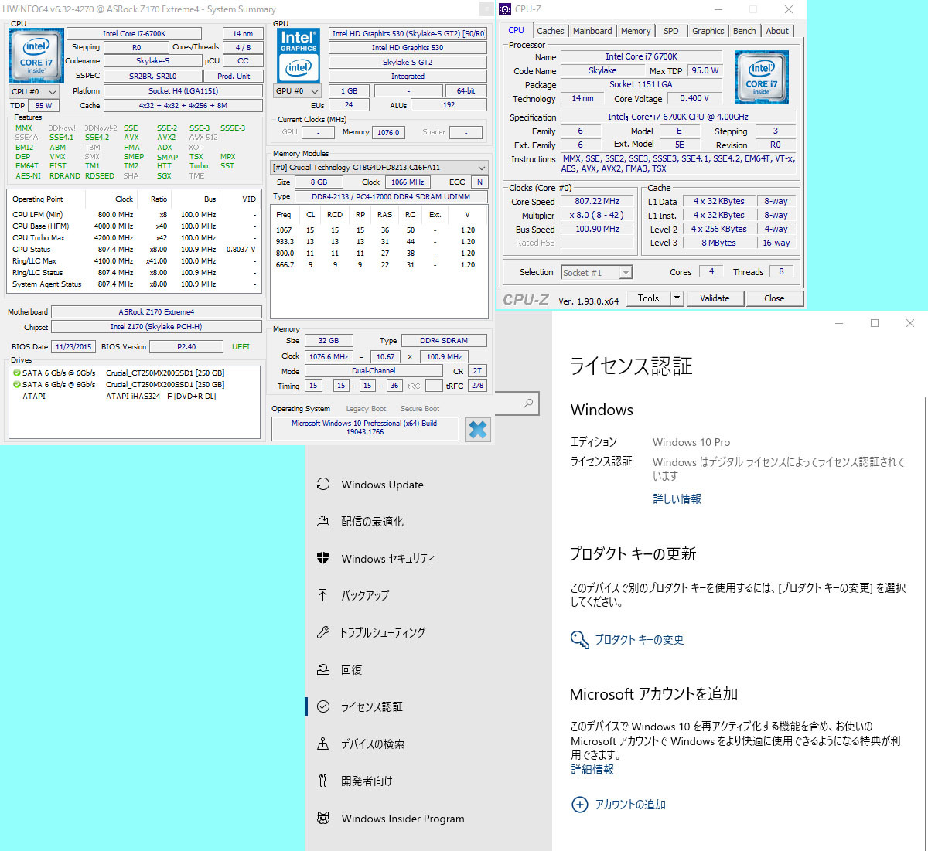
Task: Click green status icon of second SATA drive
Action: point(16,384)
